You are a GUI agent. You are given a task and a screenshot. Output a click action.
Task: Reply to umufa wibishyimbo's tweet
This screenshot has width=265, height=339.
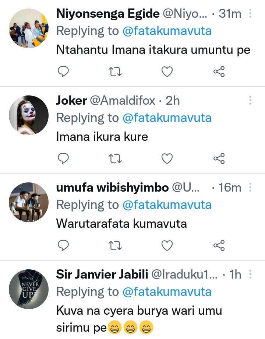64,245
